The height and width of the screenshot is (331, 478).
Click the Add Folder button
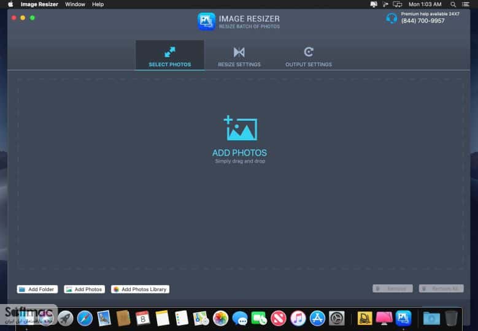click(x=37, y=289)
